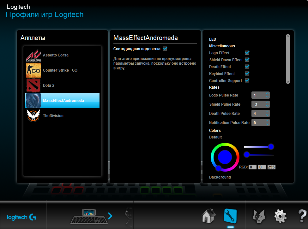Select the TheDivision applet row

pyautogui.click(x=63, y=115)
